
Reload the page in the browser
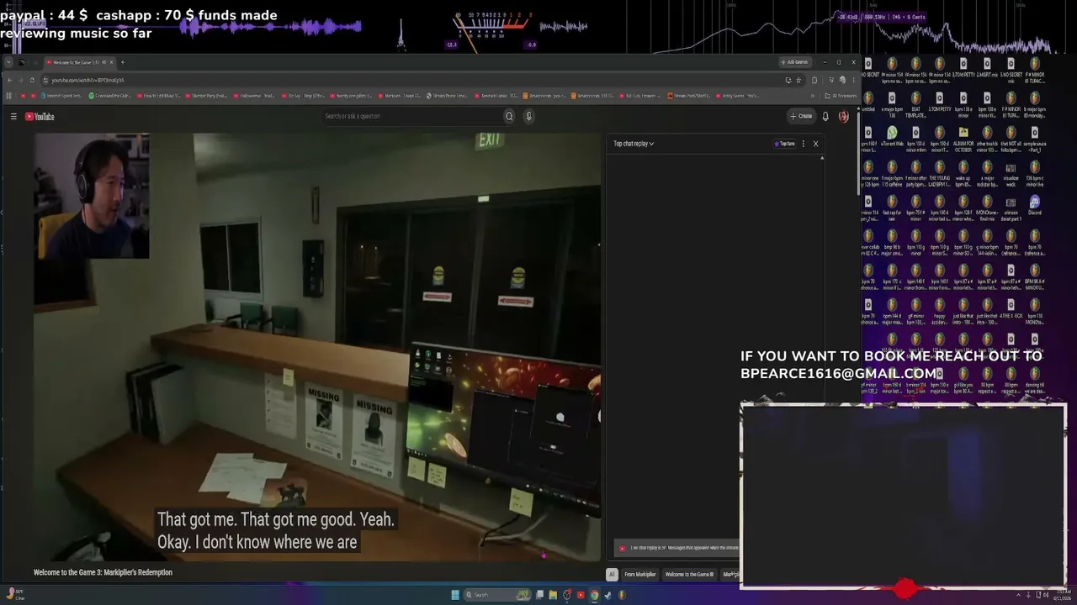pyautogui.click(x=32, y=80)
